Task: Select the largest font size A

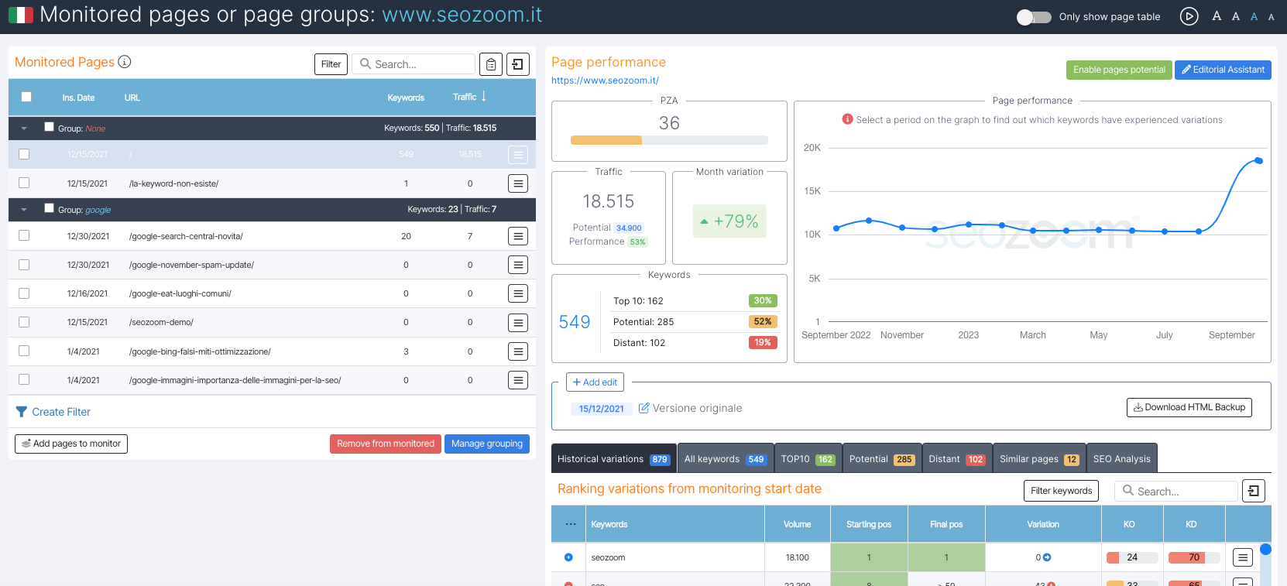Action: click(x=1217, y=16)
